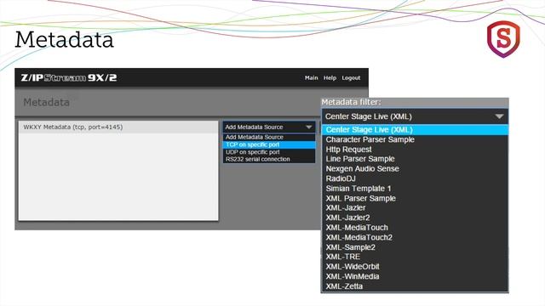Select Nexgen Audio Sense filter

[x=415, y=169]
